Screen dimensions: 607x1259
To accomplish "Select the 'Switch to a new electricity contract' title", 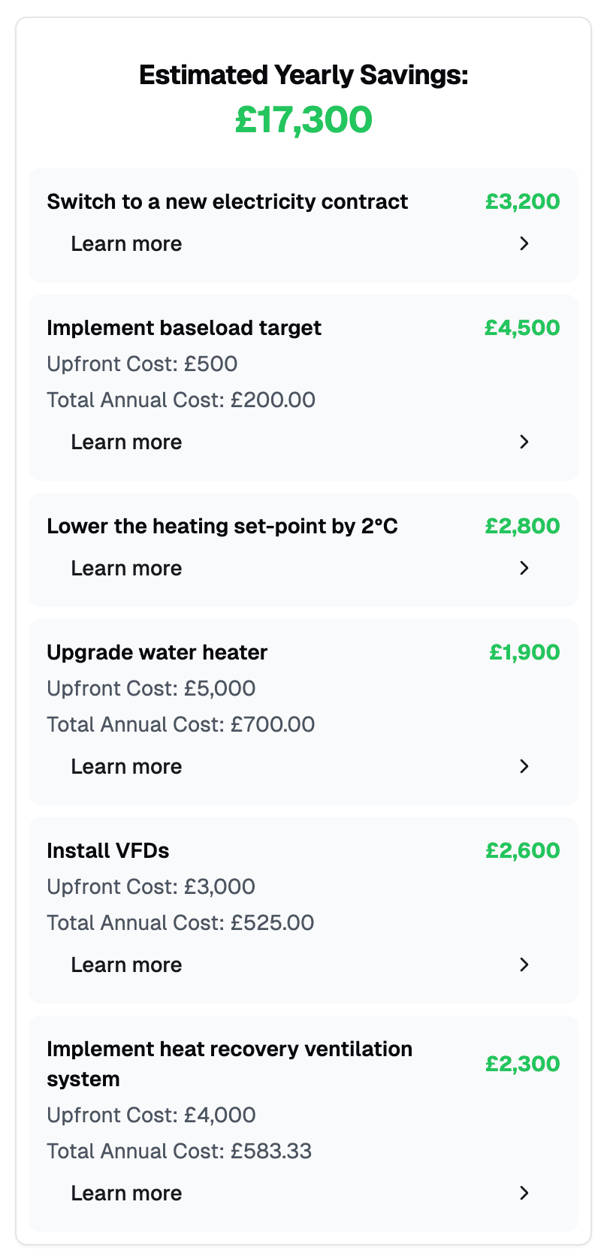I will 227,201.
